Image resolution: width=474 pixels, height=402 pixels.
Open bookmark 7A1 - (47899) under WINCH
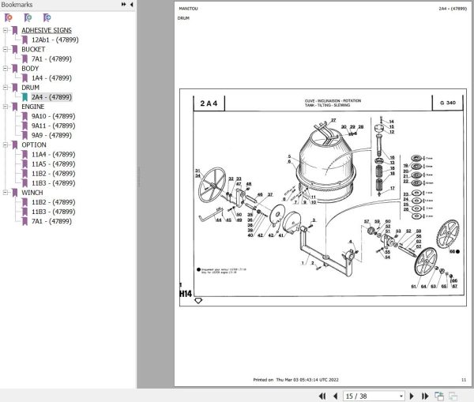51,221
